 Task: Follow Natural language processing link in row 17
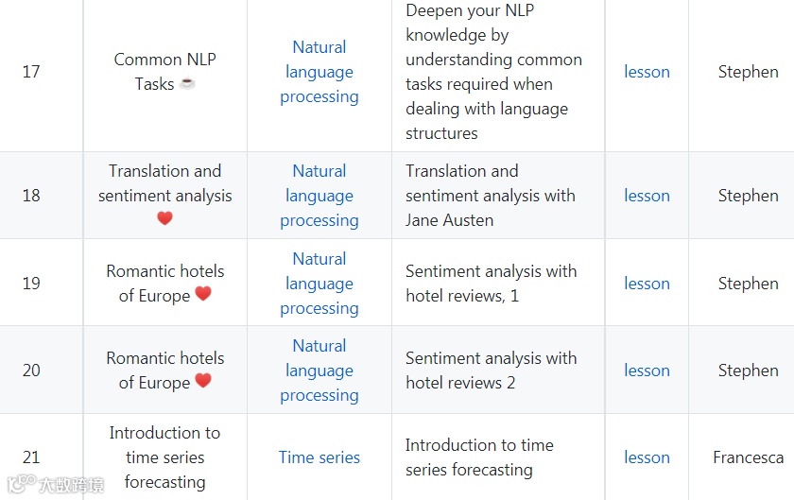[x=319, y=72]
